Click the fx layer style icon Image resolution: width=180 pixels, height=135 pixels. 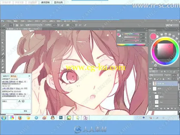[157, 109]
